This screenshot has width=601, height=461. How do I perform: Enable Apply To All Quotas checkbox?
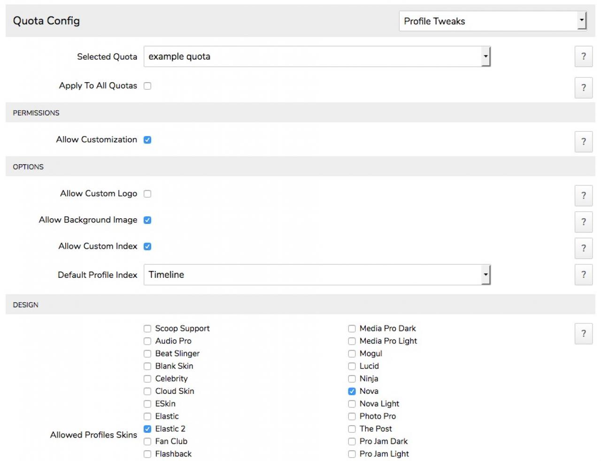pos(147,86)
